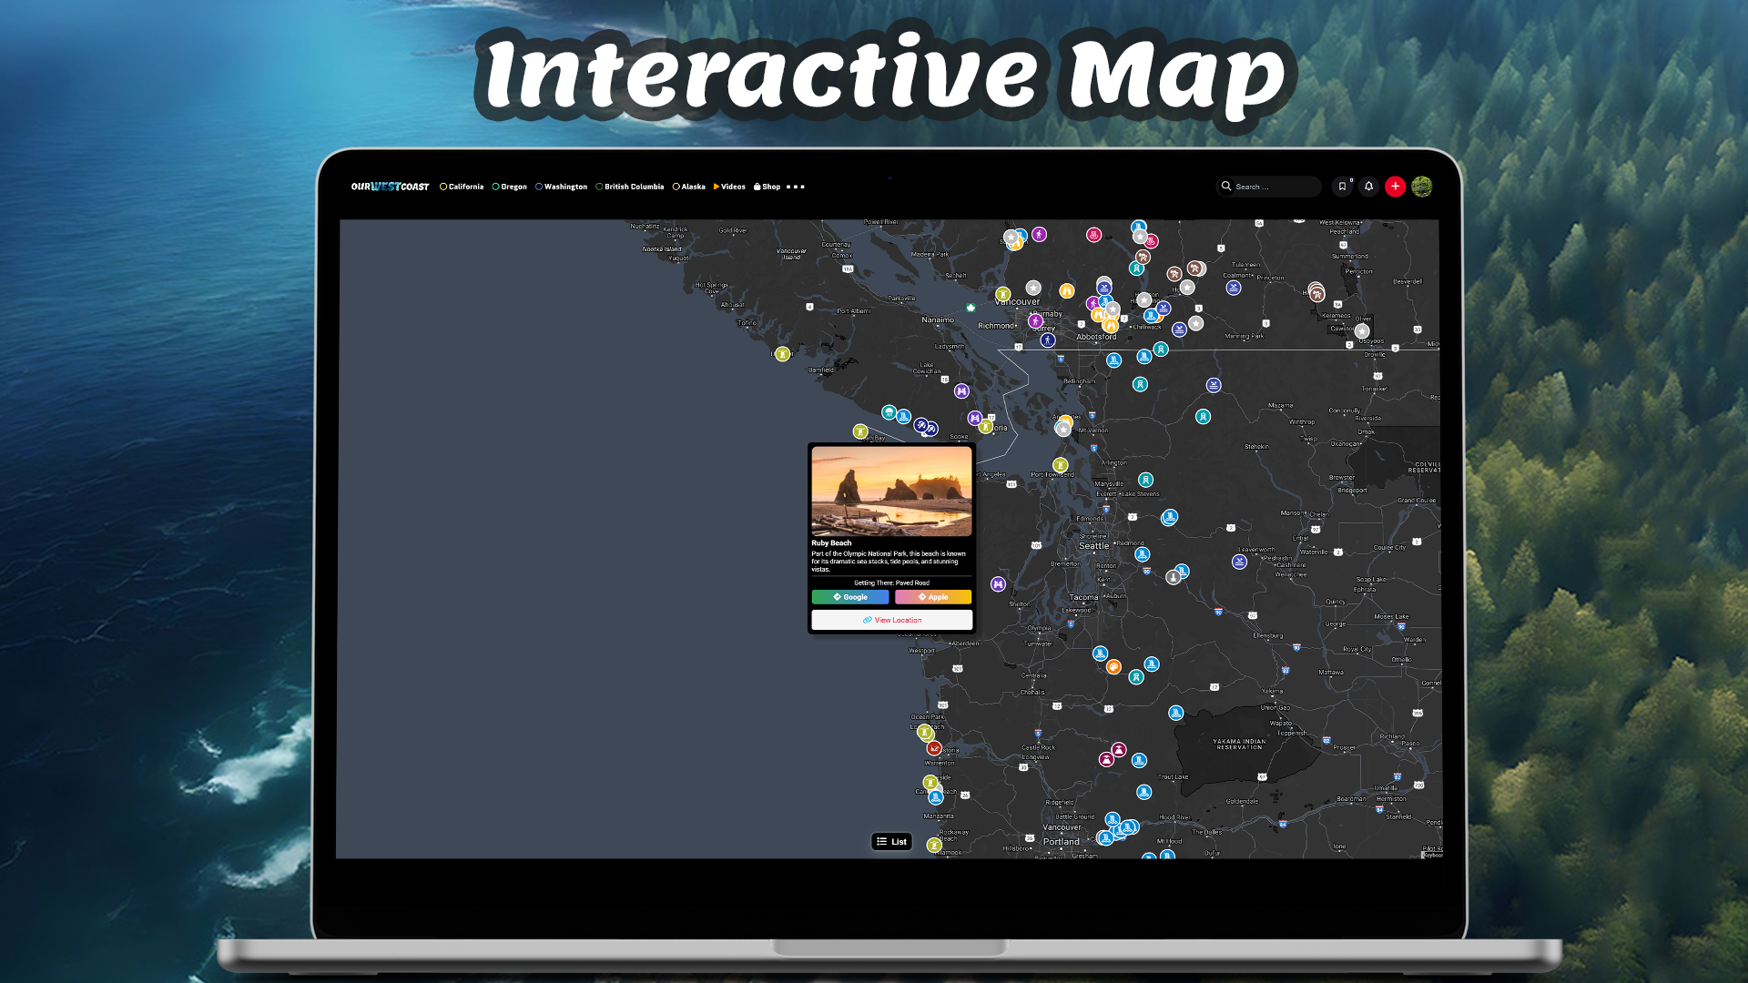Viewport: 1748px width, 983px height.
Task: Expand the three-dot more menu
Action: tap(796, 187)
